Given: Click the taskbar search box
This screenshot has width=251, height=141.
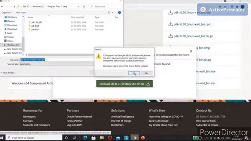Looking at the screenshot, I should [34, 138].
